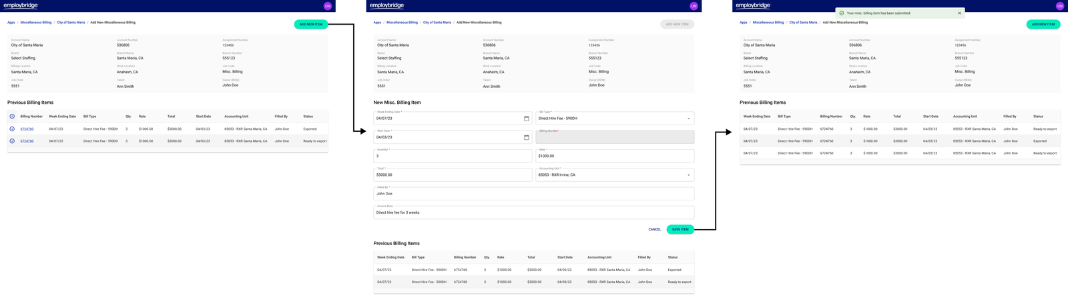Click the Quantity input field

[x=453, y=156]
